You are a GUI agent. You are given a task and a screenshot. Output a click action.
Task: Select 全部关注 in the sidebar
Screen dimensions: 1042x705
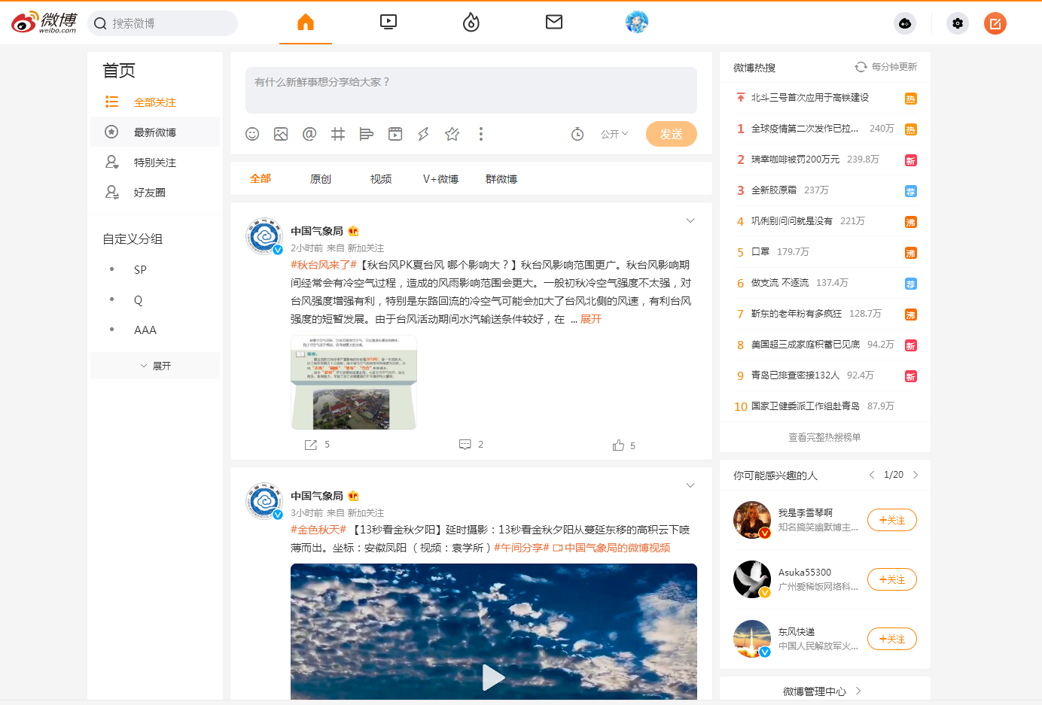pos(155,102)
